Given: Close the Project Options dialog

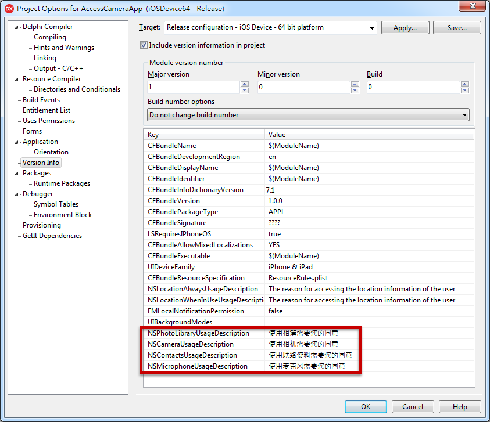Looking at the screenshot, I should (472, 6).
